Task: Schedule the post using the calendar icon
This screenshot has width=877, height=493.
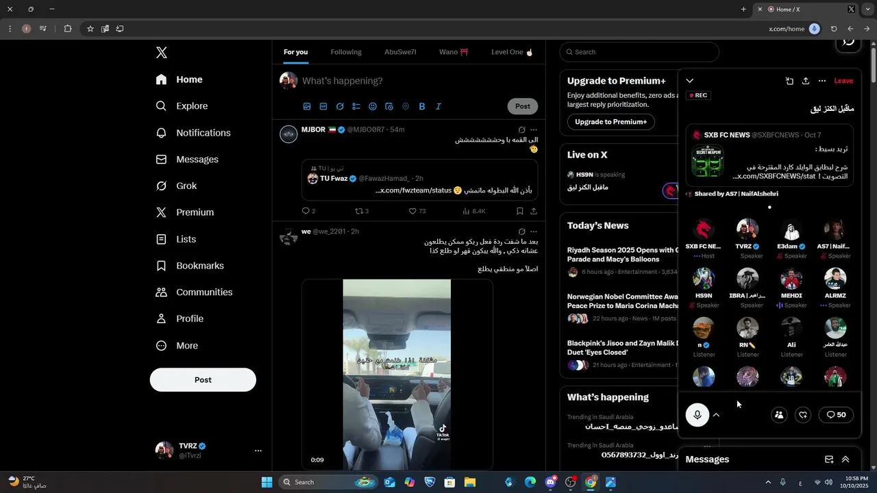Action: 389,106
